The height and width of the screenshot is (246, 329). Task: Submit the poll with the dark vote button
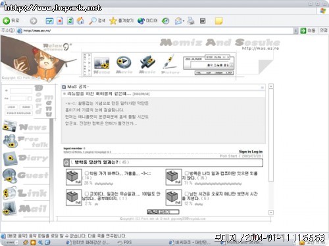pos(163,212)
